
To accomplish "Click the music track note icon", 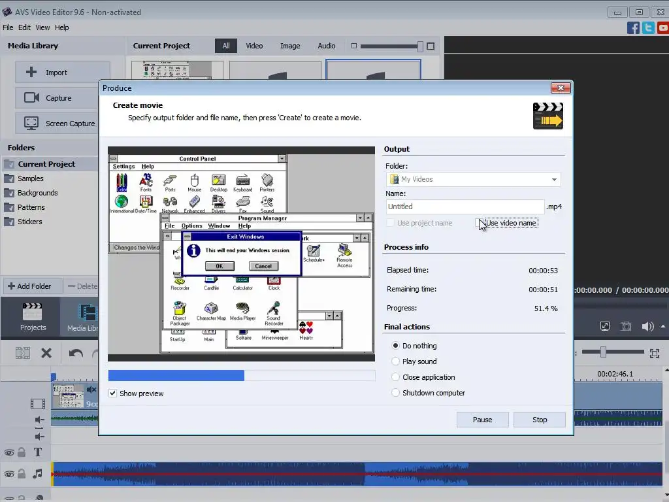I will coord(37,473).
